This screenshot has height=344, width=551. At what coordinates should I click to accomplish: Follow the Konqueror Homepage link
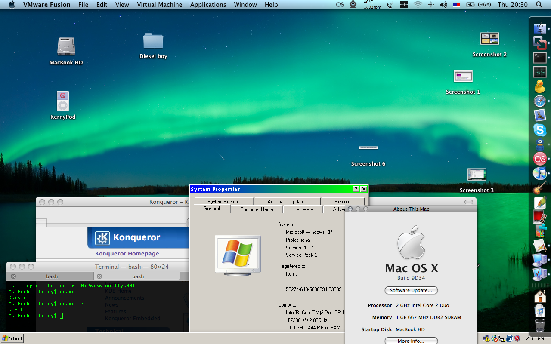tap(127, 254)
